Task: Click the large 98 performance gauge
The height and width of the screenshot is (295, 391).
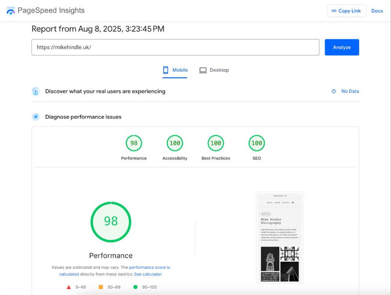Action: pyautogui.click(x=111, y=222)
